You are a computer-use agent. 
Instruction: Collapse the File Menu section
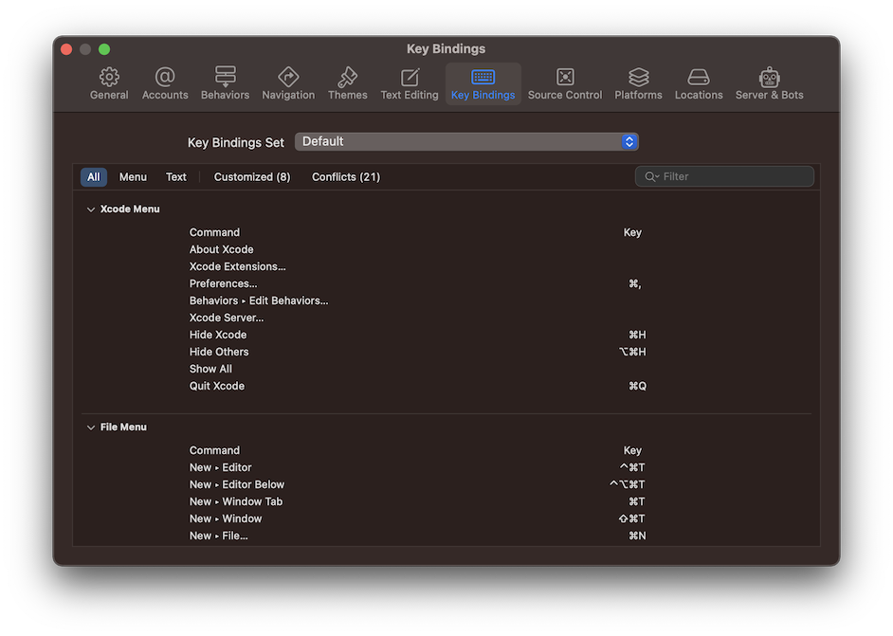click(91, 427)
